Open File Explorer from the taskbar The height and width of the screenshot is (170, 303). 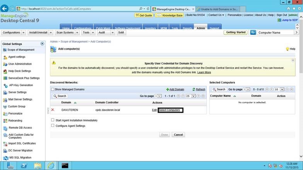[x=38, y=165]
